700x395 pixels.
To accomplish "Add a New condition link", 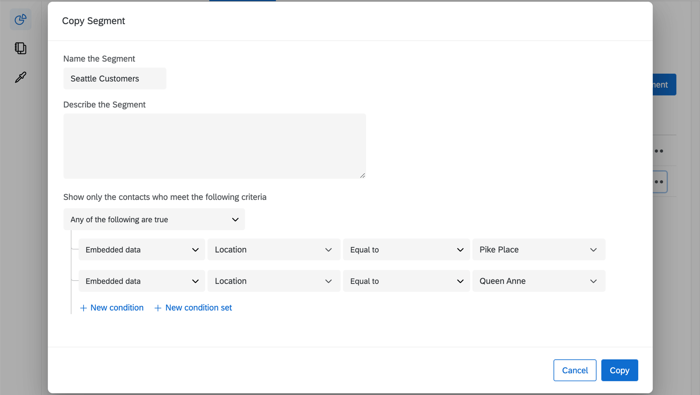I will point(117,308).
